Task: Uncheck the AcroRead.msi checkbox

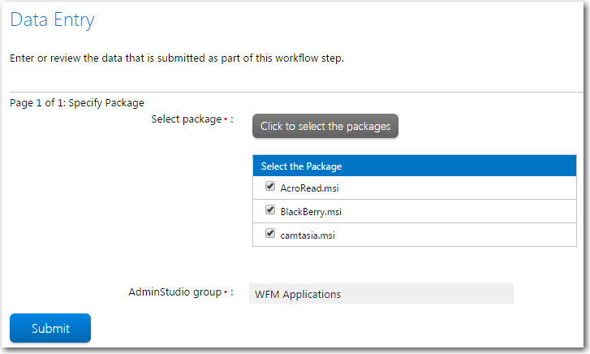Action: tap(270, 186)
